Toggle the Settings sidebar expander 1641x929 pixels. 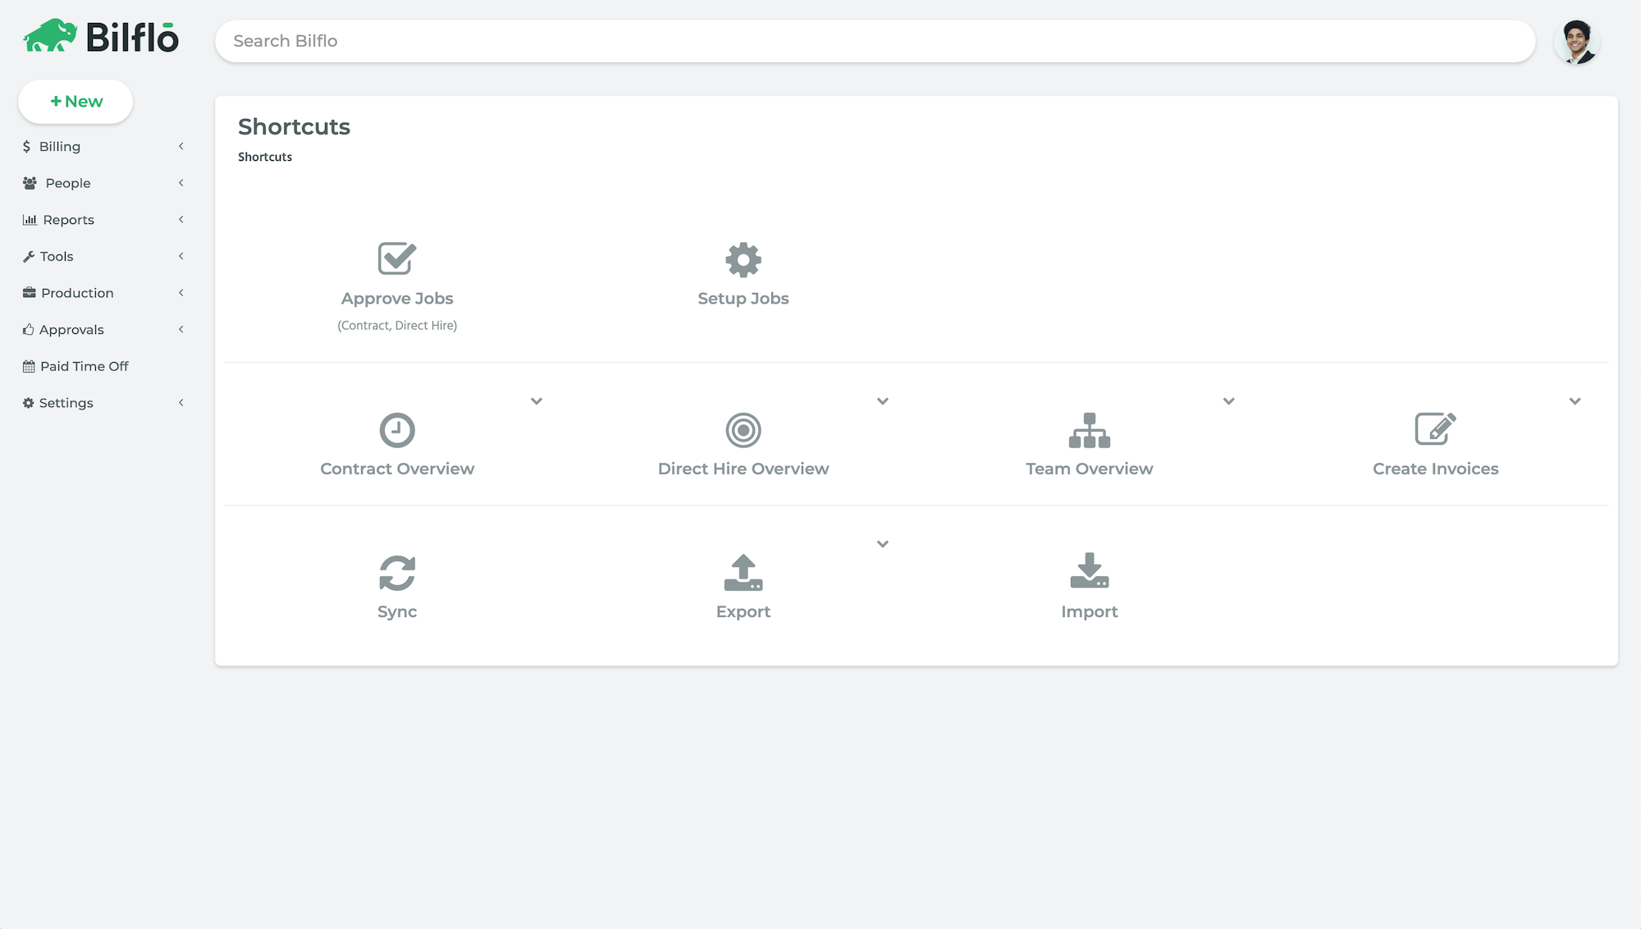pyautogui.click(x=181, y=402)
